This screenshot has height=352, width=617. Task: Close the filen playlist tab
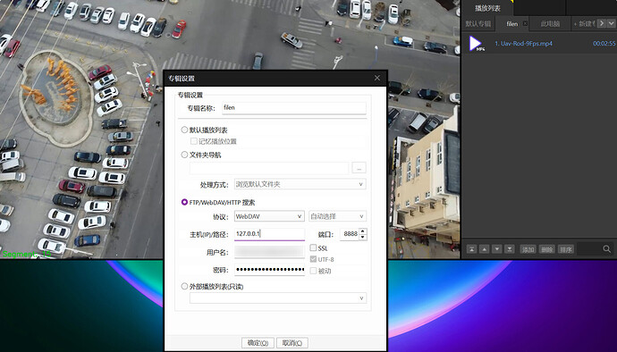tap(525, 23)
